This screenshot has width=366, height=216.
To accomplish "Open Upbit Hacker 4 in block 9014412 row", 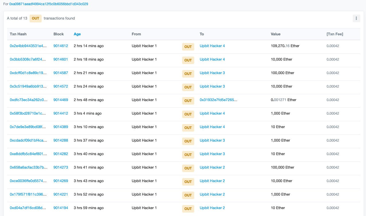I will pos(212,113).
